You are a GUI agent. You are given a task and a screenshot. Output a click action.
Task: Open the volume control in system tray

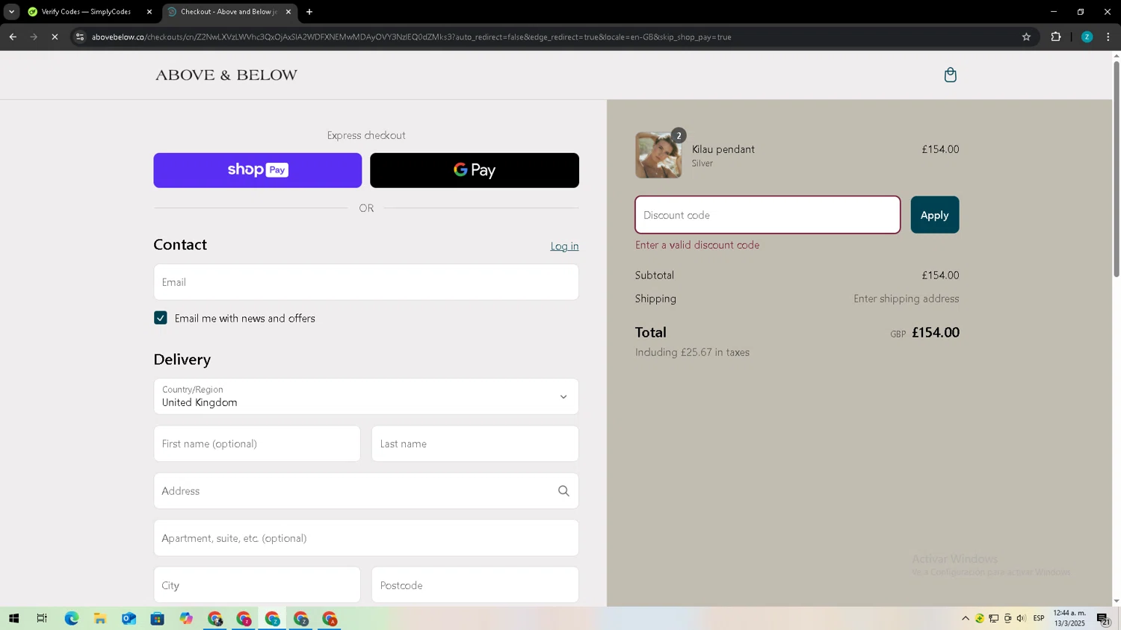click(x=1021, y=618)
